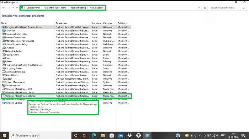Go back with the back arrow

(x=4, y=8)
